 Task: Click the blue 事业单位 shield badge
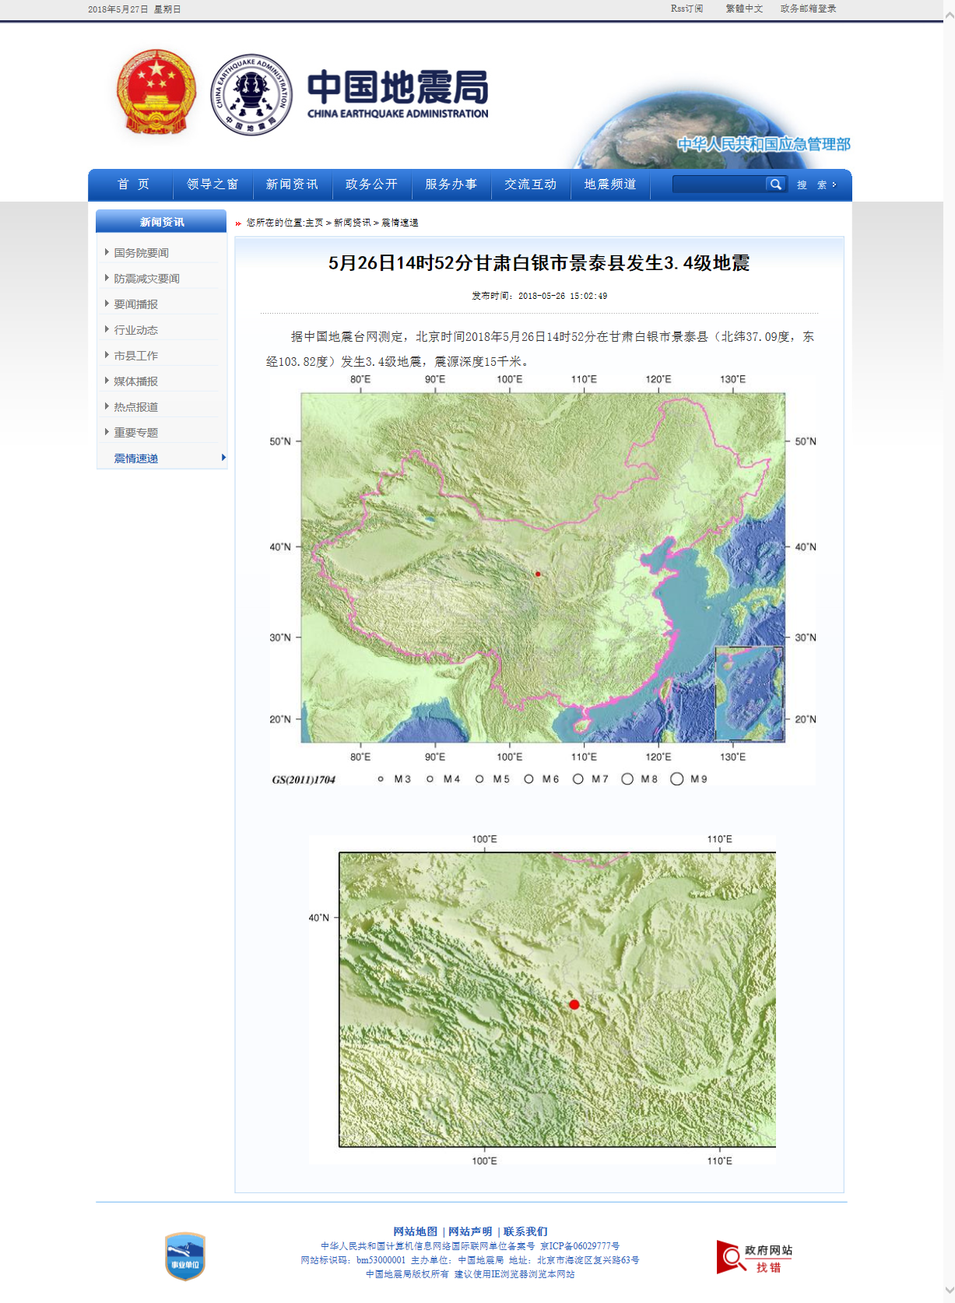pyautogui.click(x=185, y=1256)
